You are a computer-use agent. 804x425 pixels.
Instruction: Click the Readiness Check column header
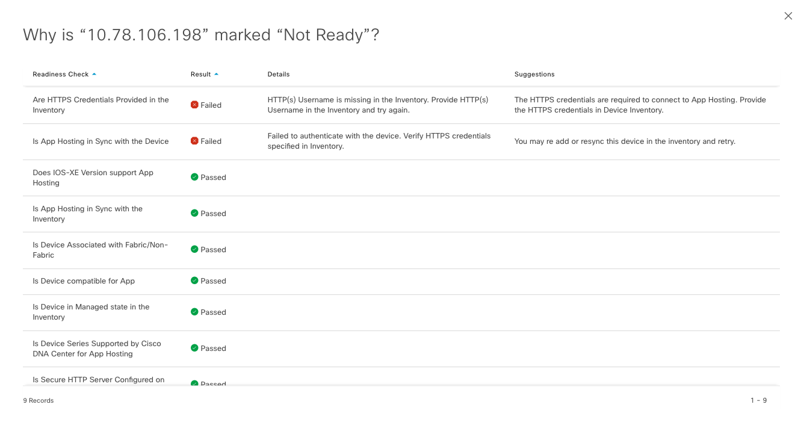[60, 74]
